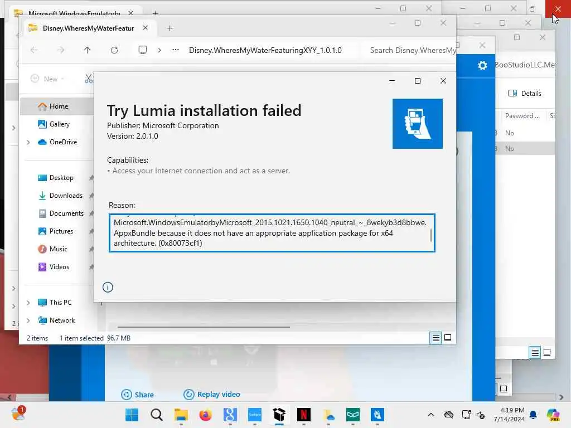Toggle the Details pane button
Viewport: 571px width, 428px height.
[524, 94]
